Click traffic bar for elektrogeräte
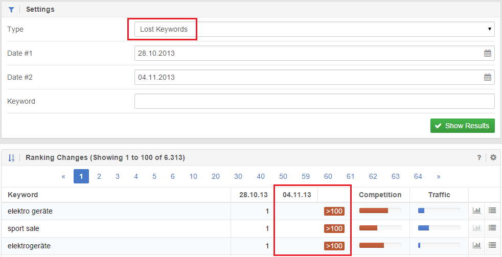502x257 pixels. click(x=439, y=245)
